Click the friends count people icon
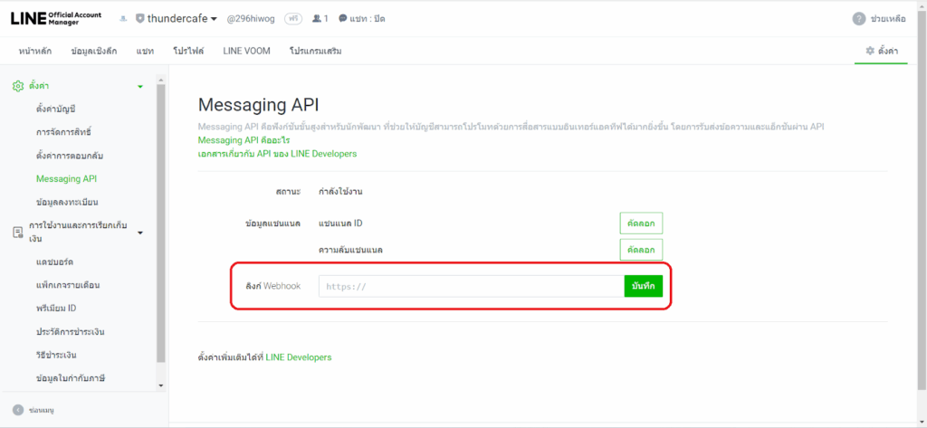This screenshot has height=428, width=927. point(316,19)
